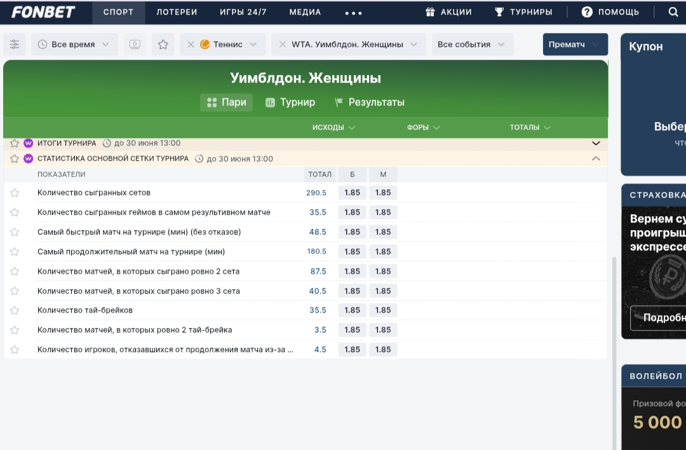
Task: Switch to the Турнир tab
Action: [x=290, y=102]
